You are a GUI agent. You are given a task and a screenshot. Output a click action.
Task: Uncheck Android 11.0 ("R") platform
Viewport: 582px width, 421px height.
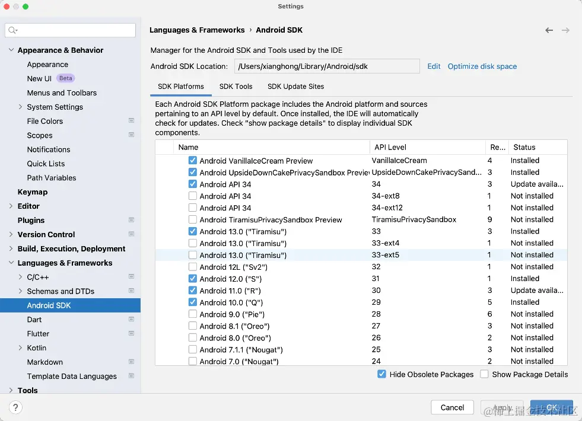click(193, 291)
